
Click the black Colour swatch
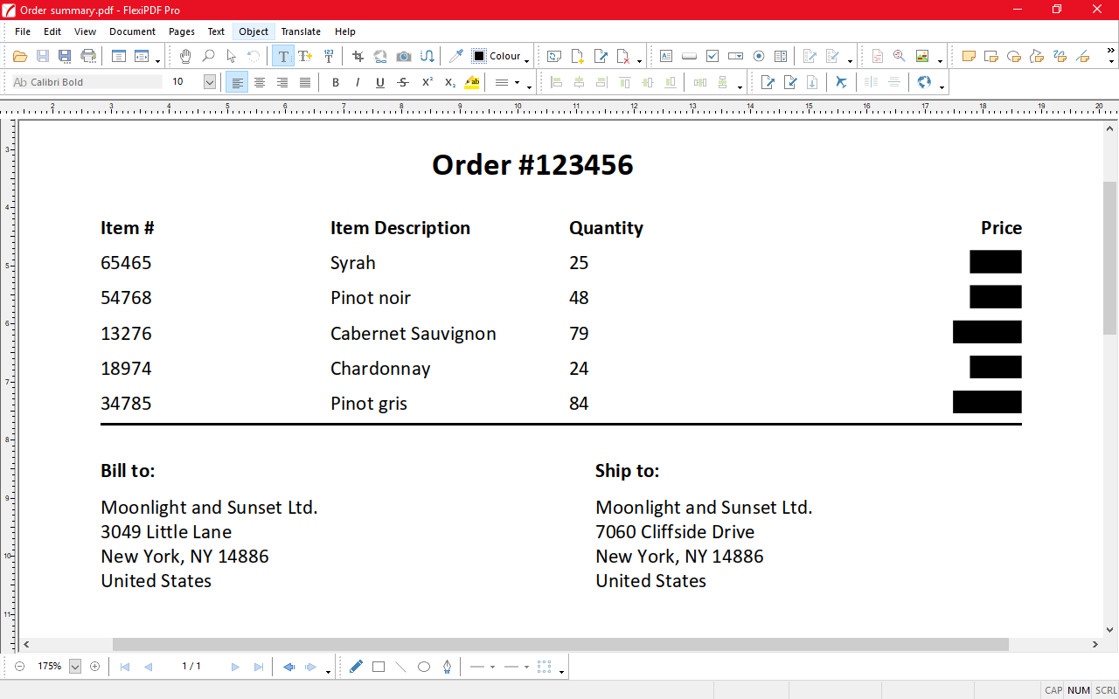click(479, 56)
